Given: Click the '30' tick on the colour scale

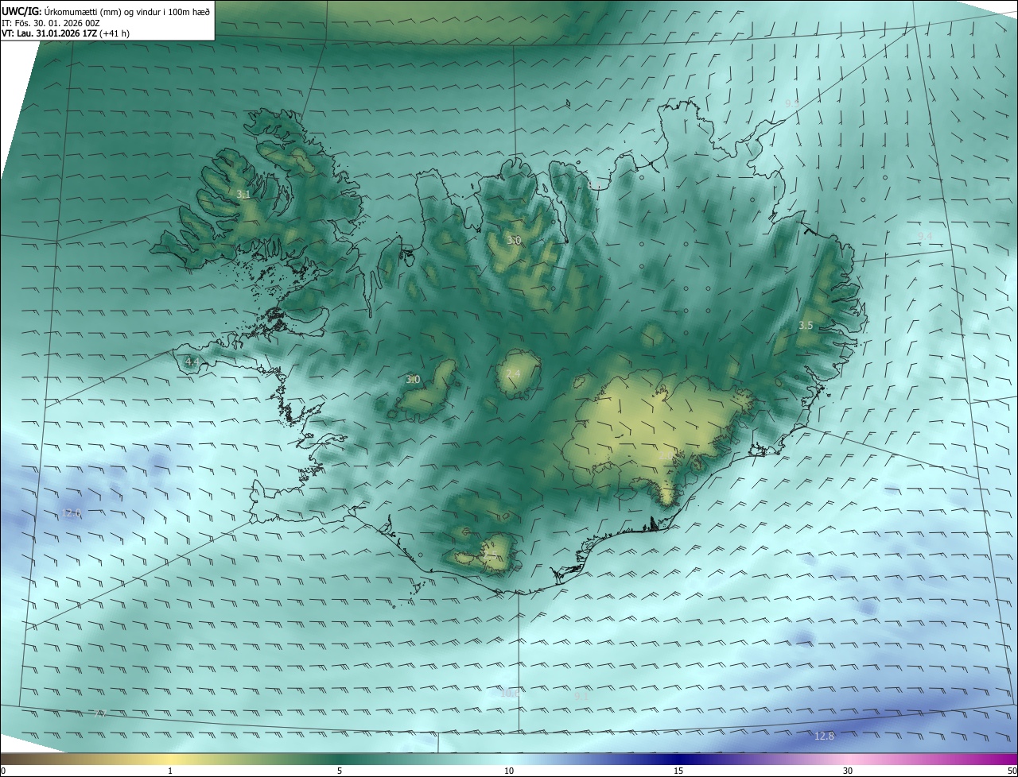Looking at the screenshot, I should tap(848, 771).
